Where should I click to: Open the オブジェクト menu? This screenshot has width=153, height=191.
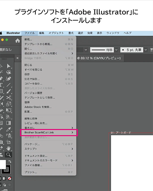[x=56, y=33]
